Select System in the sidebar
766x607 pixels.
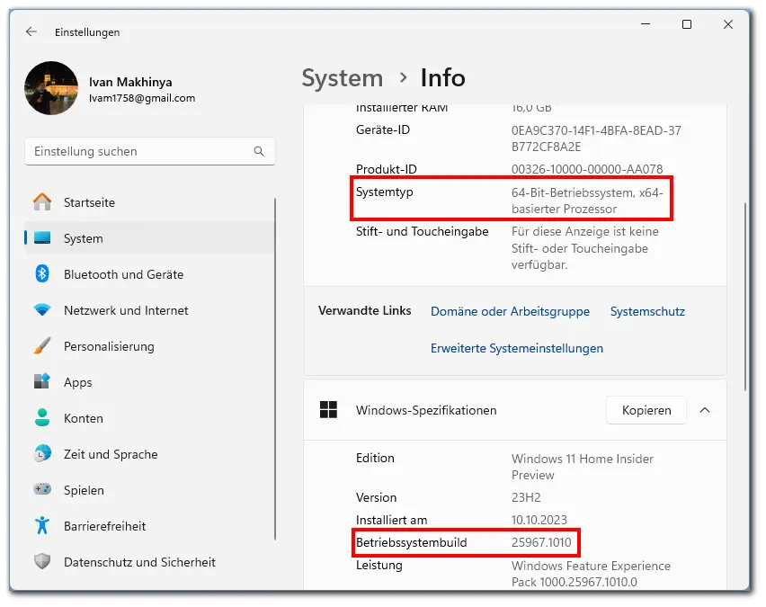(149, 238)
